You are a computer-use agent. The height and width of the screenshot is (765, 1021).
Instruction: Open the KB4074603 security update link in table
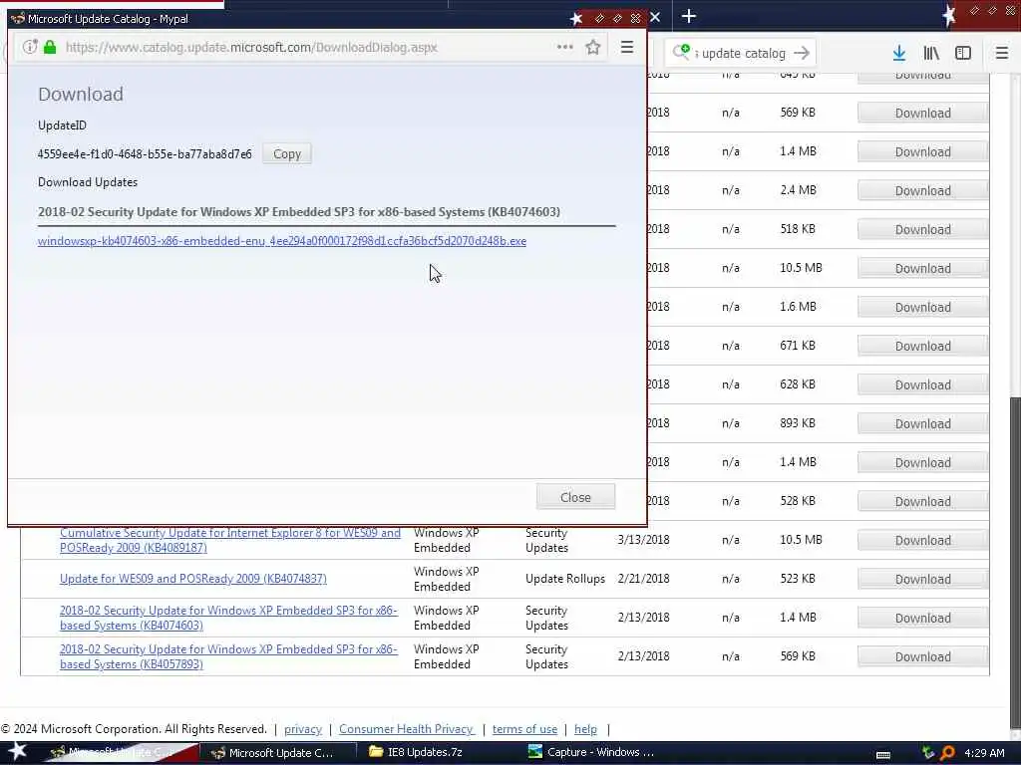point(228,618)
